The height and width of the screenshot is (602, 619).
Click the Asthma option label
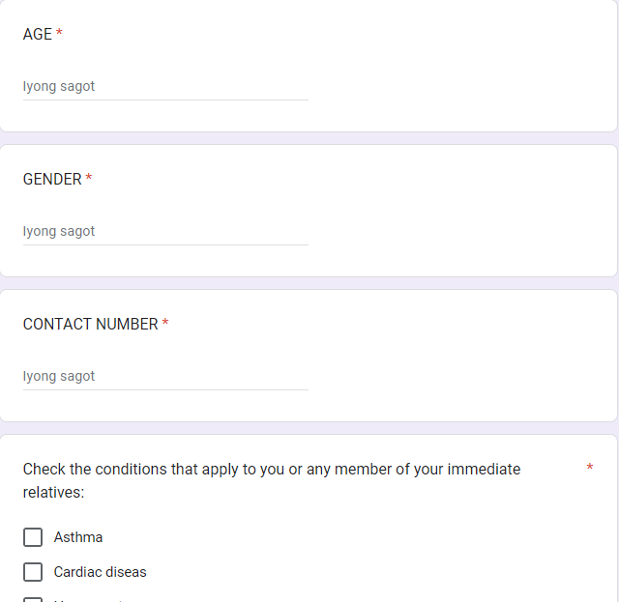[x=78, y=537]
